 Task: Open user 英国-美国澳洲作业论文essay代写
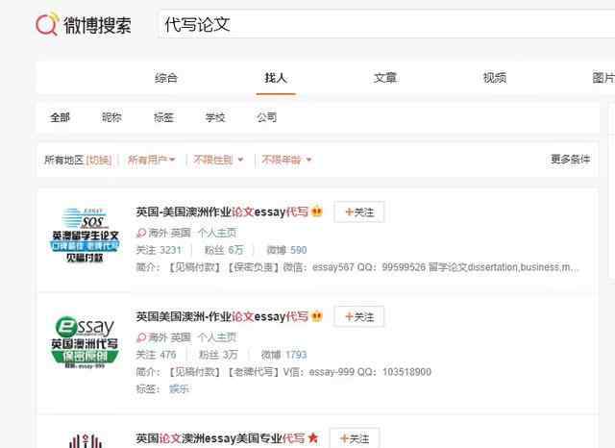click(x=222, y=212)
